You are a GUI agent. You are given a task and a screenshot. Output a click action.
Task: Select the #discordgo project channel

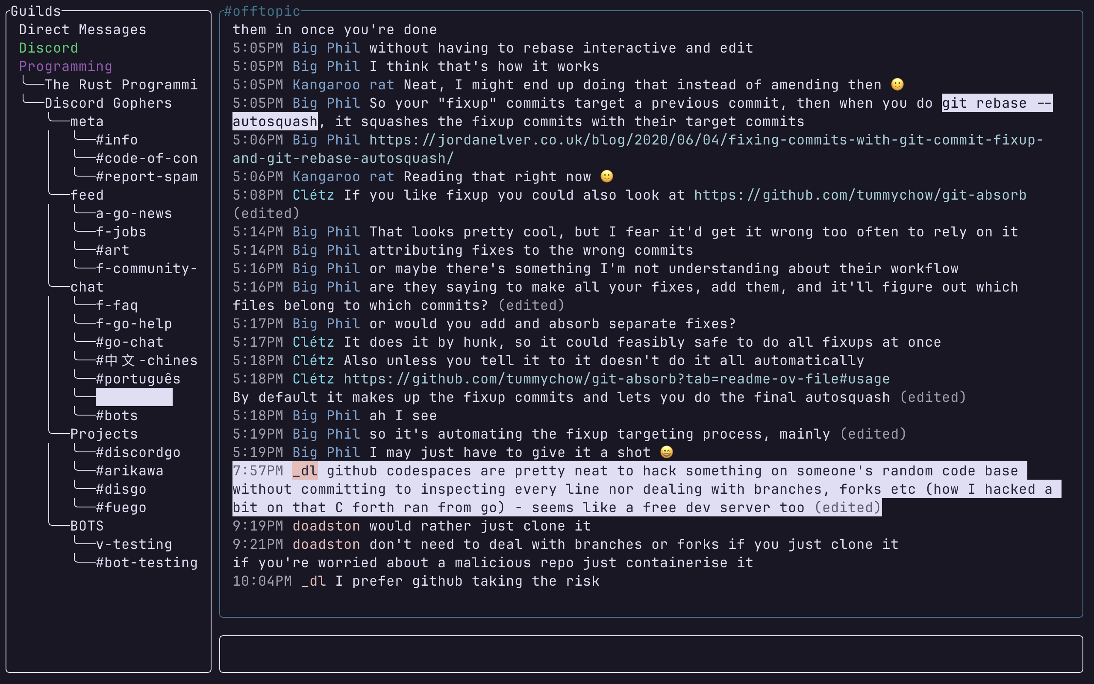pos(138,452)
